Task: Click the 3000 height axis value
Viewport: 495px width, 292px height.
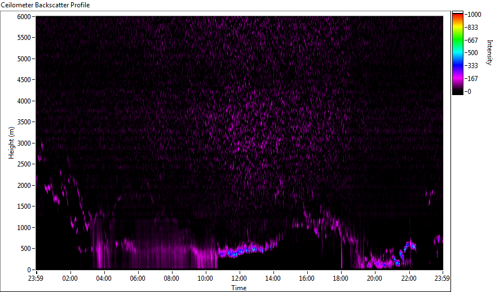Action: pos(24,143)
